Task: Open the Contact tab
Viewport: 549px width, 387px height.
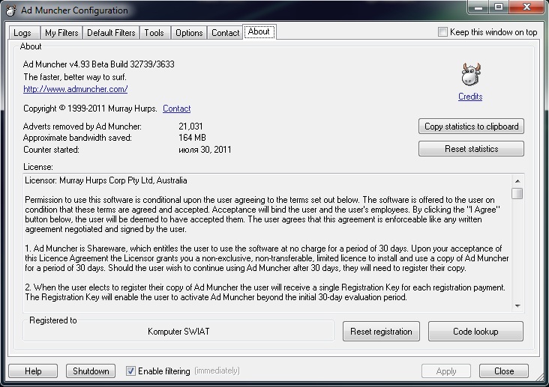Action: pos(225,33)
